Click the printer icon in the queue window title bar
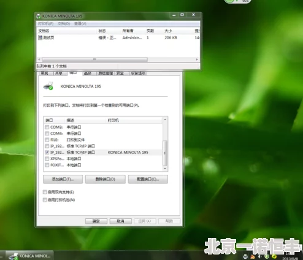 (x=39, y=16)
